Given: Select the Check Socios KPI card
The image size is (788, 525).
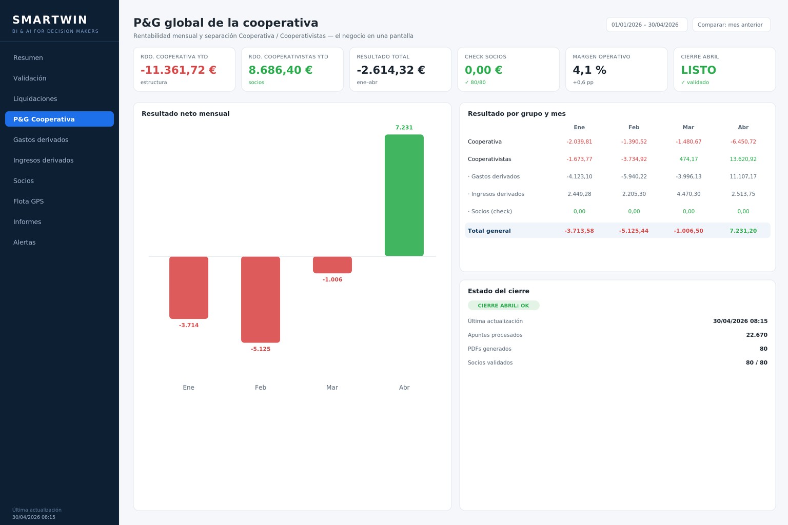Looking at the screenshot, I should pos(508,69).
